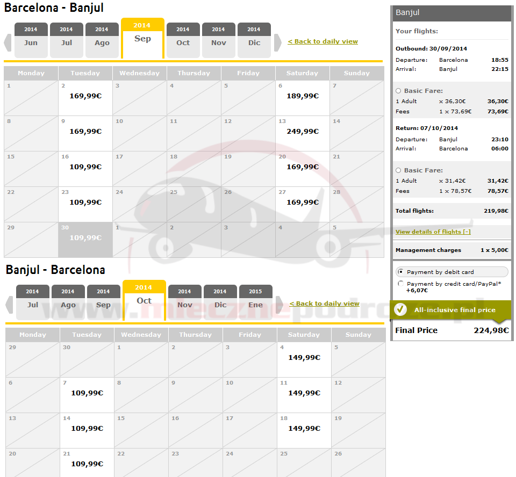Screen dimensions: 516x477
Task: Choose payment by debit card
Action: point(400,272)
